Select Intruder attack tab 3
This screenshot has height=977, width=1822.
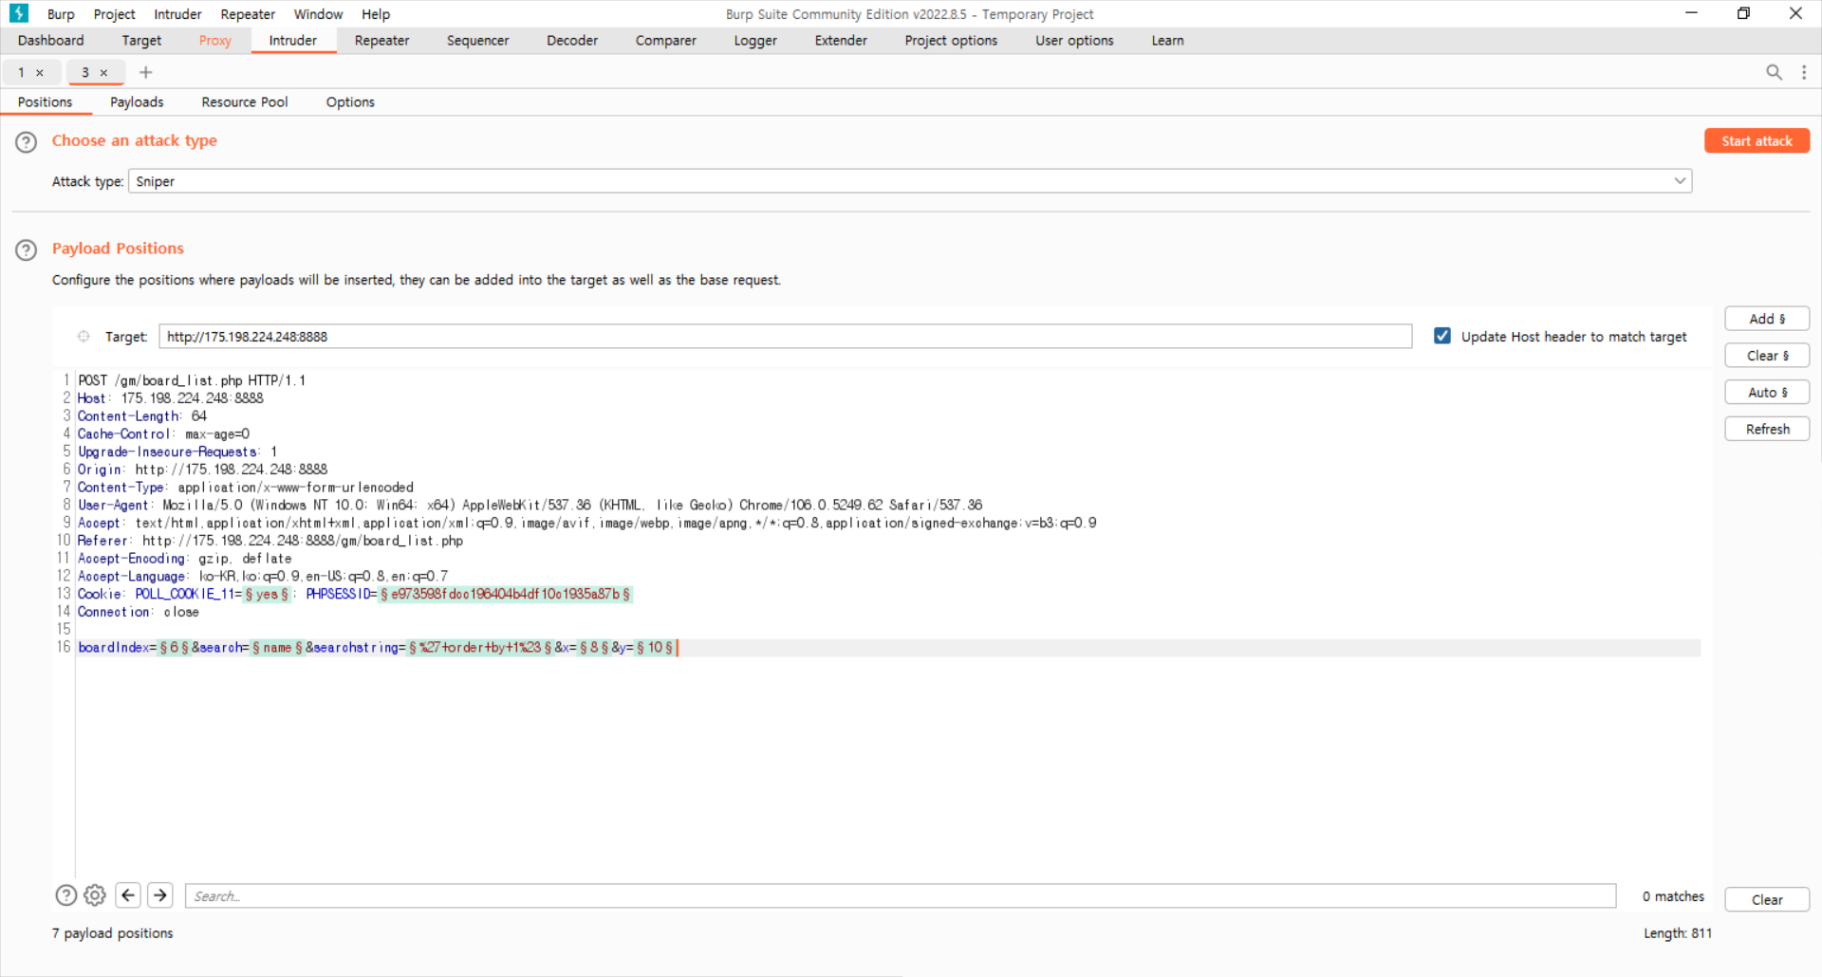[85, 73]
